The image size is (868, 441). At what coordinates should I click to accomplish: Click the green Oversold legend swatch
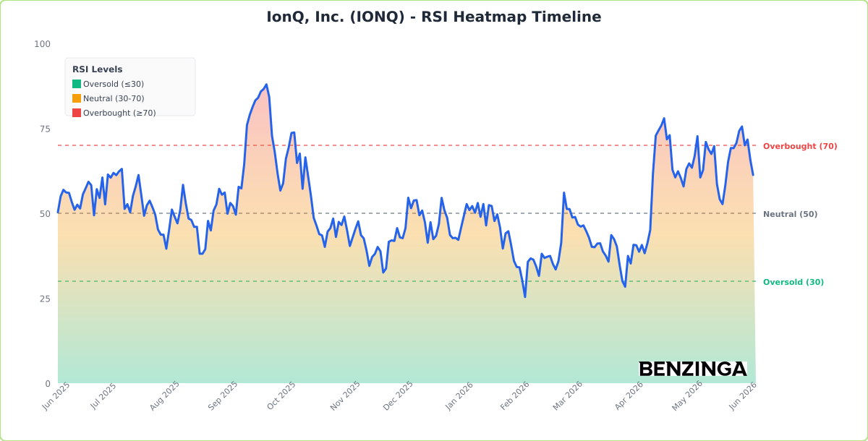[77, 84]
